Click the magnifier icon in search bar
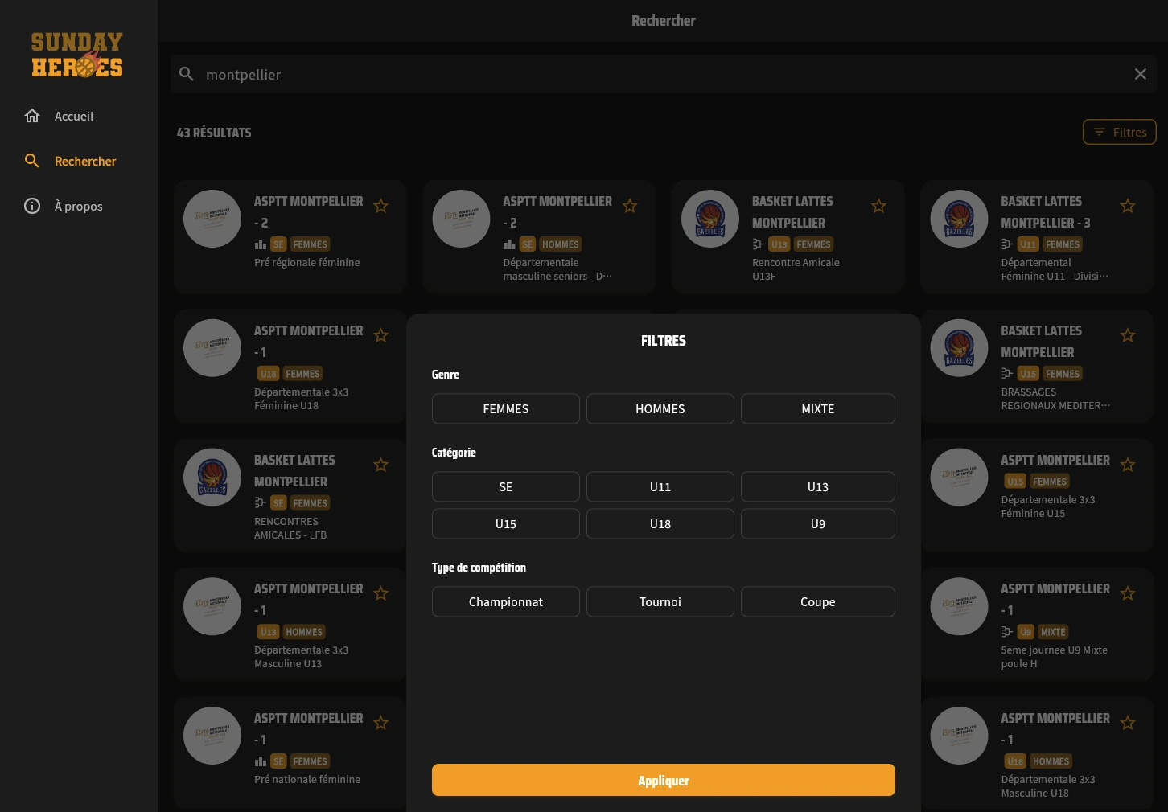Screen dimensions: 1168x812 (x=187, y=74)
